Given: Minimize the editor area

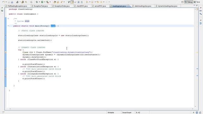Looking at the screenshot, I should (x=194, y=5).
